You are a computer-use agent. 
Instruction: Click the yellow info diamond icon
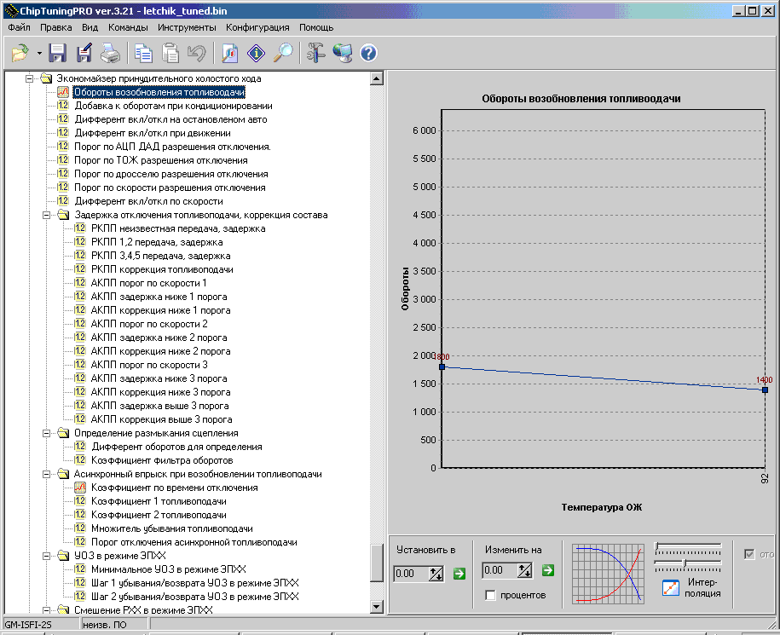coord(257,54)
